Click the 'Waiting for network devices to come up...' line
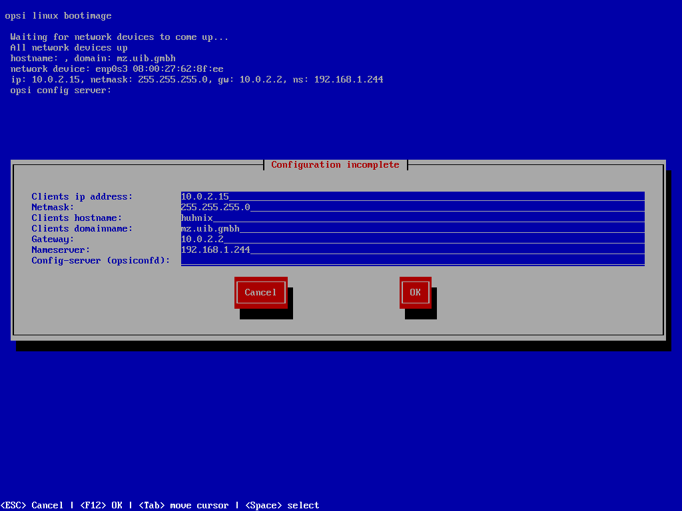Image resolution: width=682 pixels, height=511 pixels. click(119, 37)
